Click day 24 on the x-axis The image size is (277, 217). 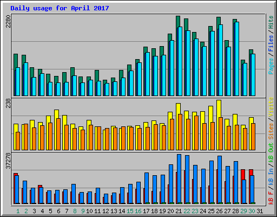click(x=203, y=211)
